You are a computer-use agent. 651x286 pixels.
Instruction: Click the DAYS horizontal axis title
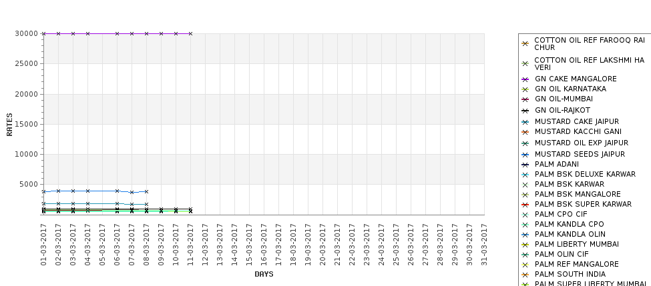click(x=264, y=274)
